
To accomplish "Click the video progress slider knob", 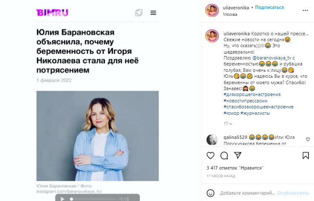I will point(71,199).
